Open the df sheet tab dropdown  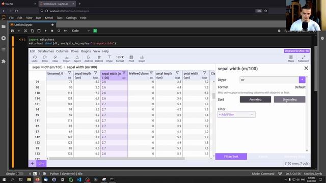[41, 164]
